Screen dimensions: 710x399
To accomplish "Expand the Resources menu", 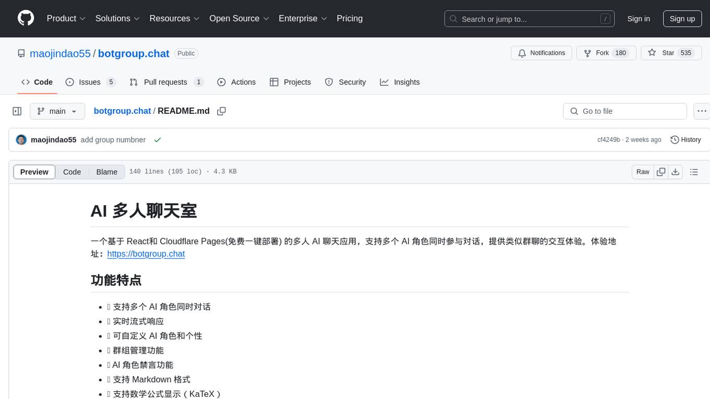I will (x=174, y=18).
